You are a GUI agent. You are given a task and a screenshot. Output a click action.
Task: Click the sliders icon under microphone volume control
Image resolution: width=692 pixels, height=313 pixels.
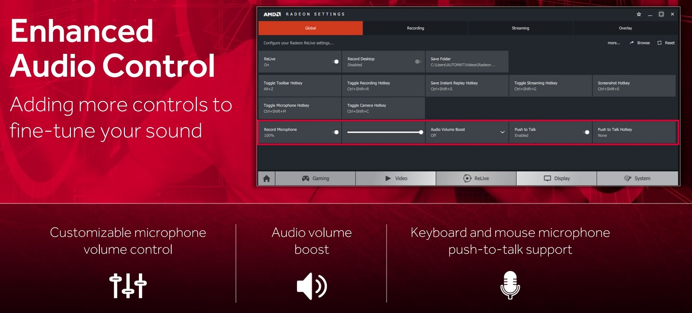click(128, 286)
